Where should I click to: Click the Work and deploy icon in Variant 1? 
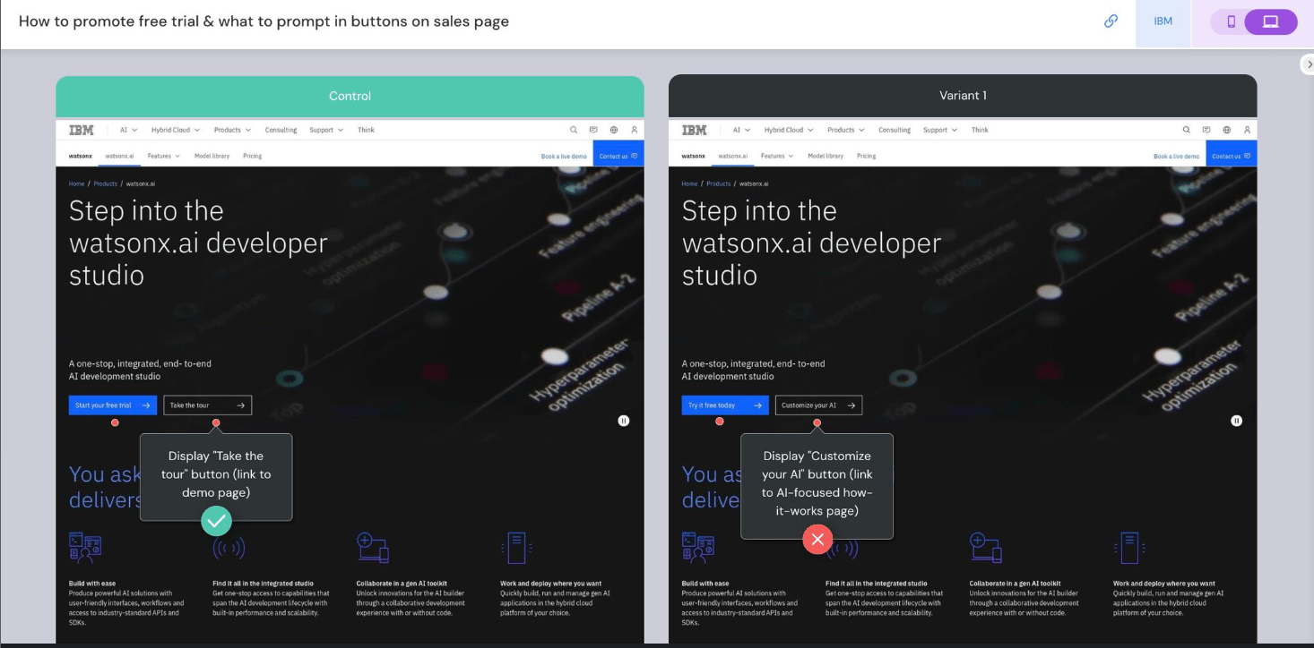pos(1128,547)
